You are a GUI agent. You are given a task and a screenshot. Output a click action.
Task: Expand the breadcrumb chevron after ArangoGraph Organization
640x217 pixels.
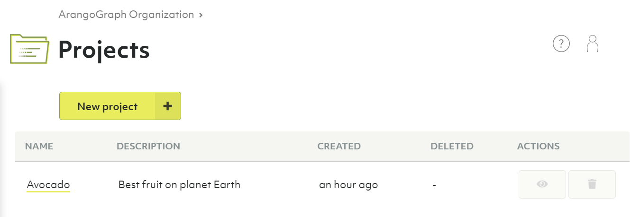tap(201, 15)
